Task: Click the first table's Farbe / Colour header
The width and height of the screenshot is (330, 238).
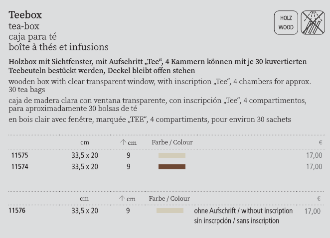Action: pyautogui.click(x=172, y=143)
